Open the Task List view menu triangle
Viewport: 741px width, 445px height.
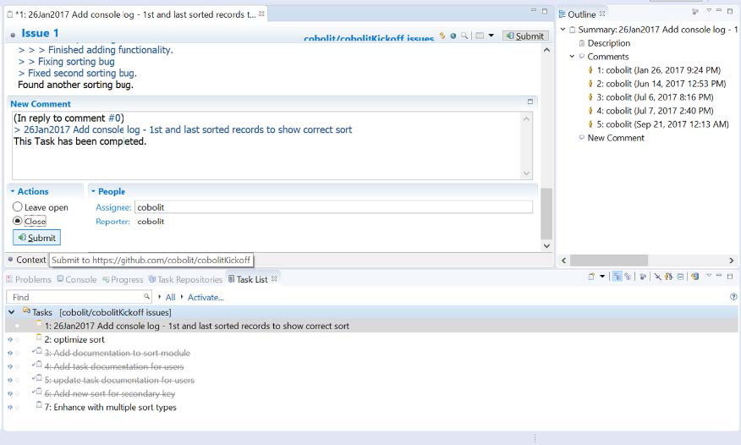[708, 275]
